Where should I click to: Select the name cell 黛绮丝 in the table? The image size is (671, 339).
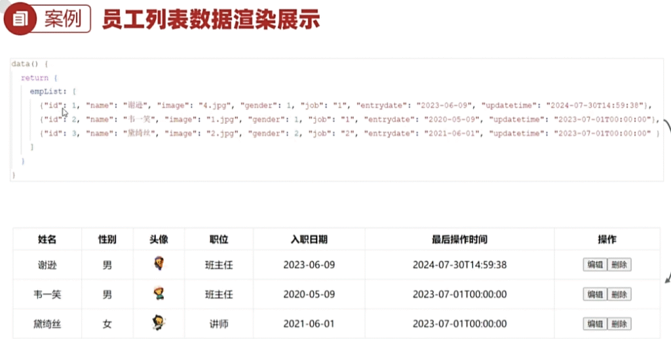tap(47, 323)
